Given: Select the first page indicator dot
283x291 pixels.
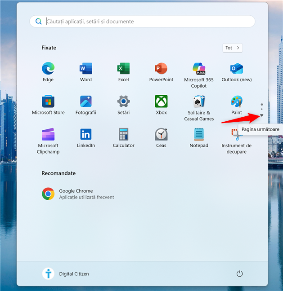Looking at the screenshot, I should (x=262, y=105).
